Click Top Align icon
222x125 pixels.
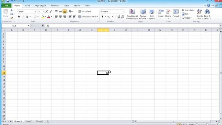[56, 11]
